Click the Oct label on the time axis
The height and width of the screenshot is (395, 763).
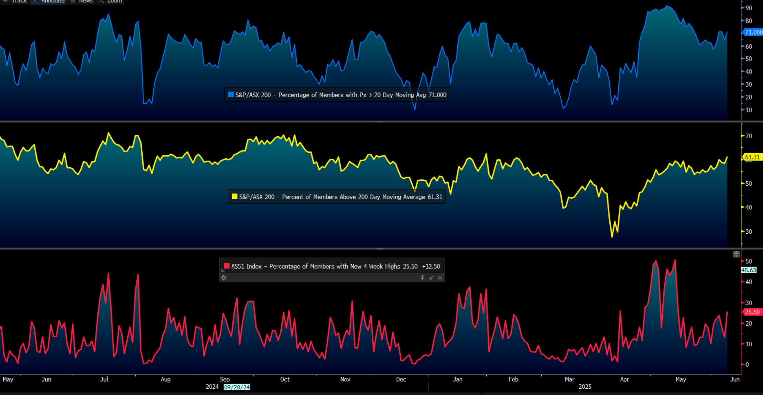tap(285, 379)
